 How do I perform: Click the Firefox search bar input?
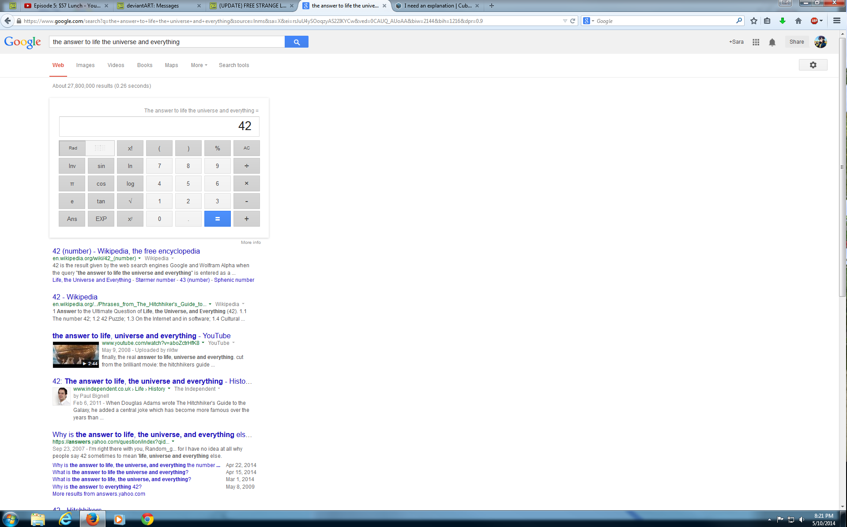[664, 21]
